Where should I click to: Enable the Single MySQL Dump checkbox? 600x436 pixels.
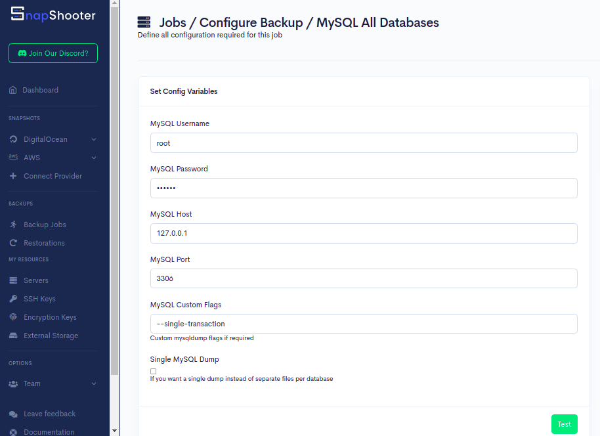point(153,371)
